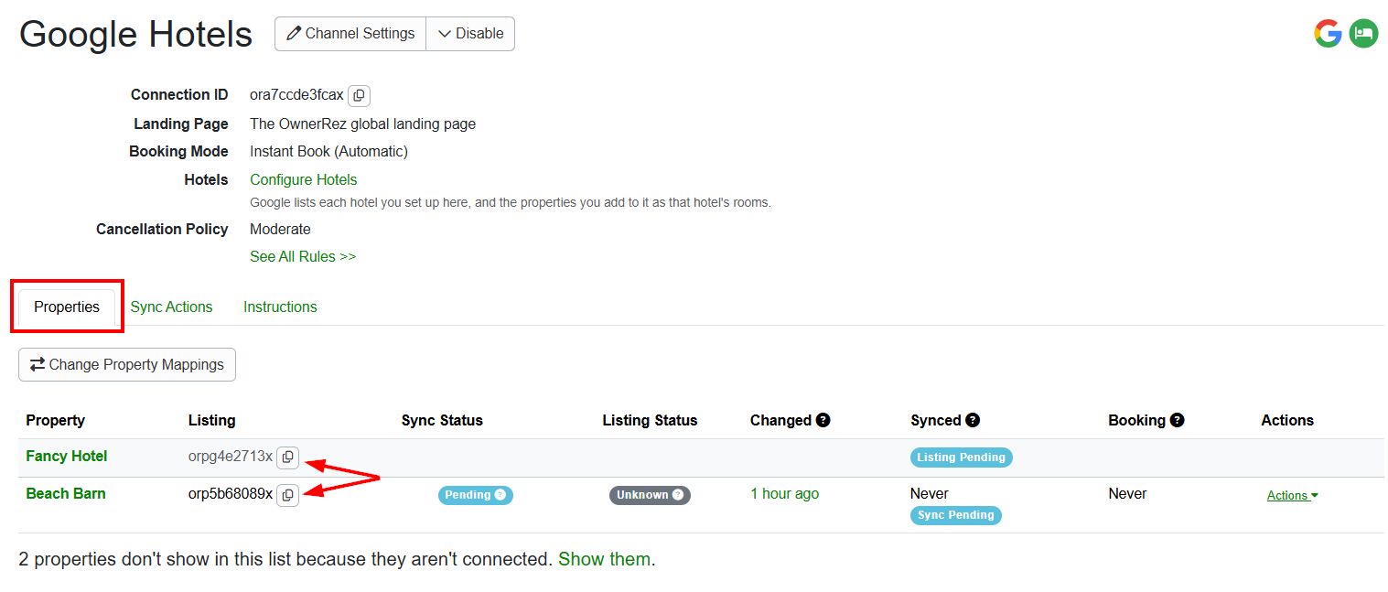Open help icon beside Synced column
Viewport: 1388px width, 592px height.
973,420
